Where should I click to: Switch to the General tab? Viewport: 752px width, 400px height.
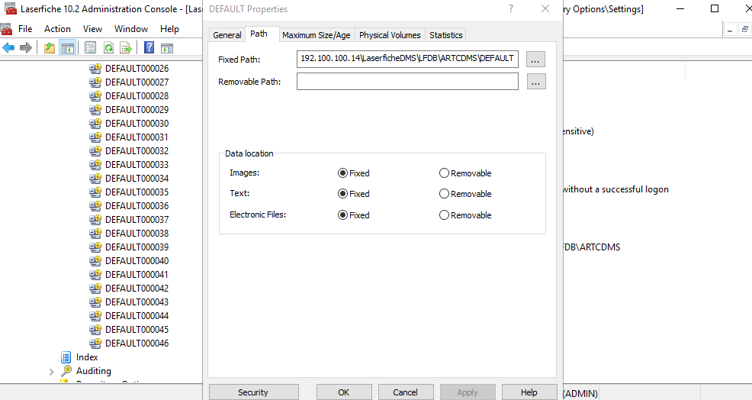click(x=227, y=35)
